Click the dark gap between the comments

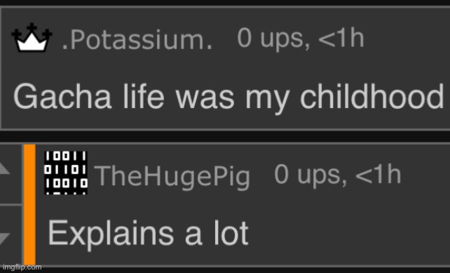tap(225, 136)
